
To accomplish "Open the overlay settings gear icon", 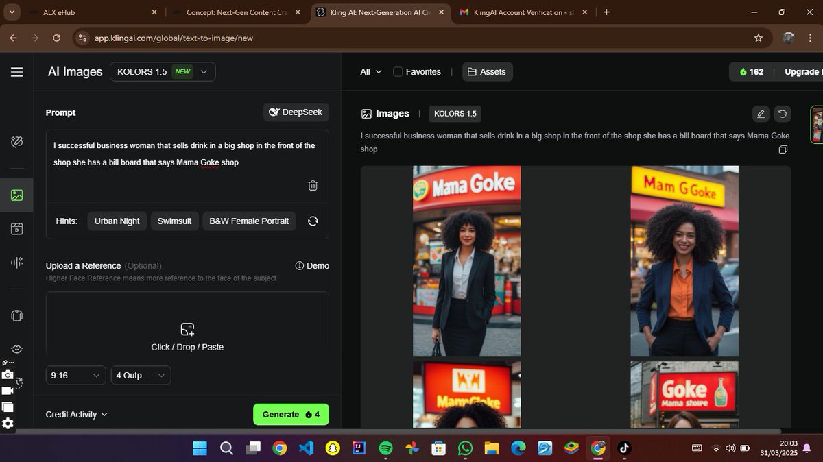I will pos(8,423).
